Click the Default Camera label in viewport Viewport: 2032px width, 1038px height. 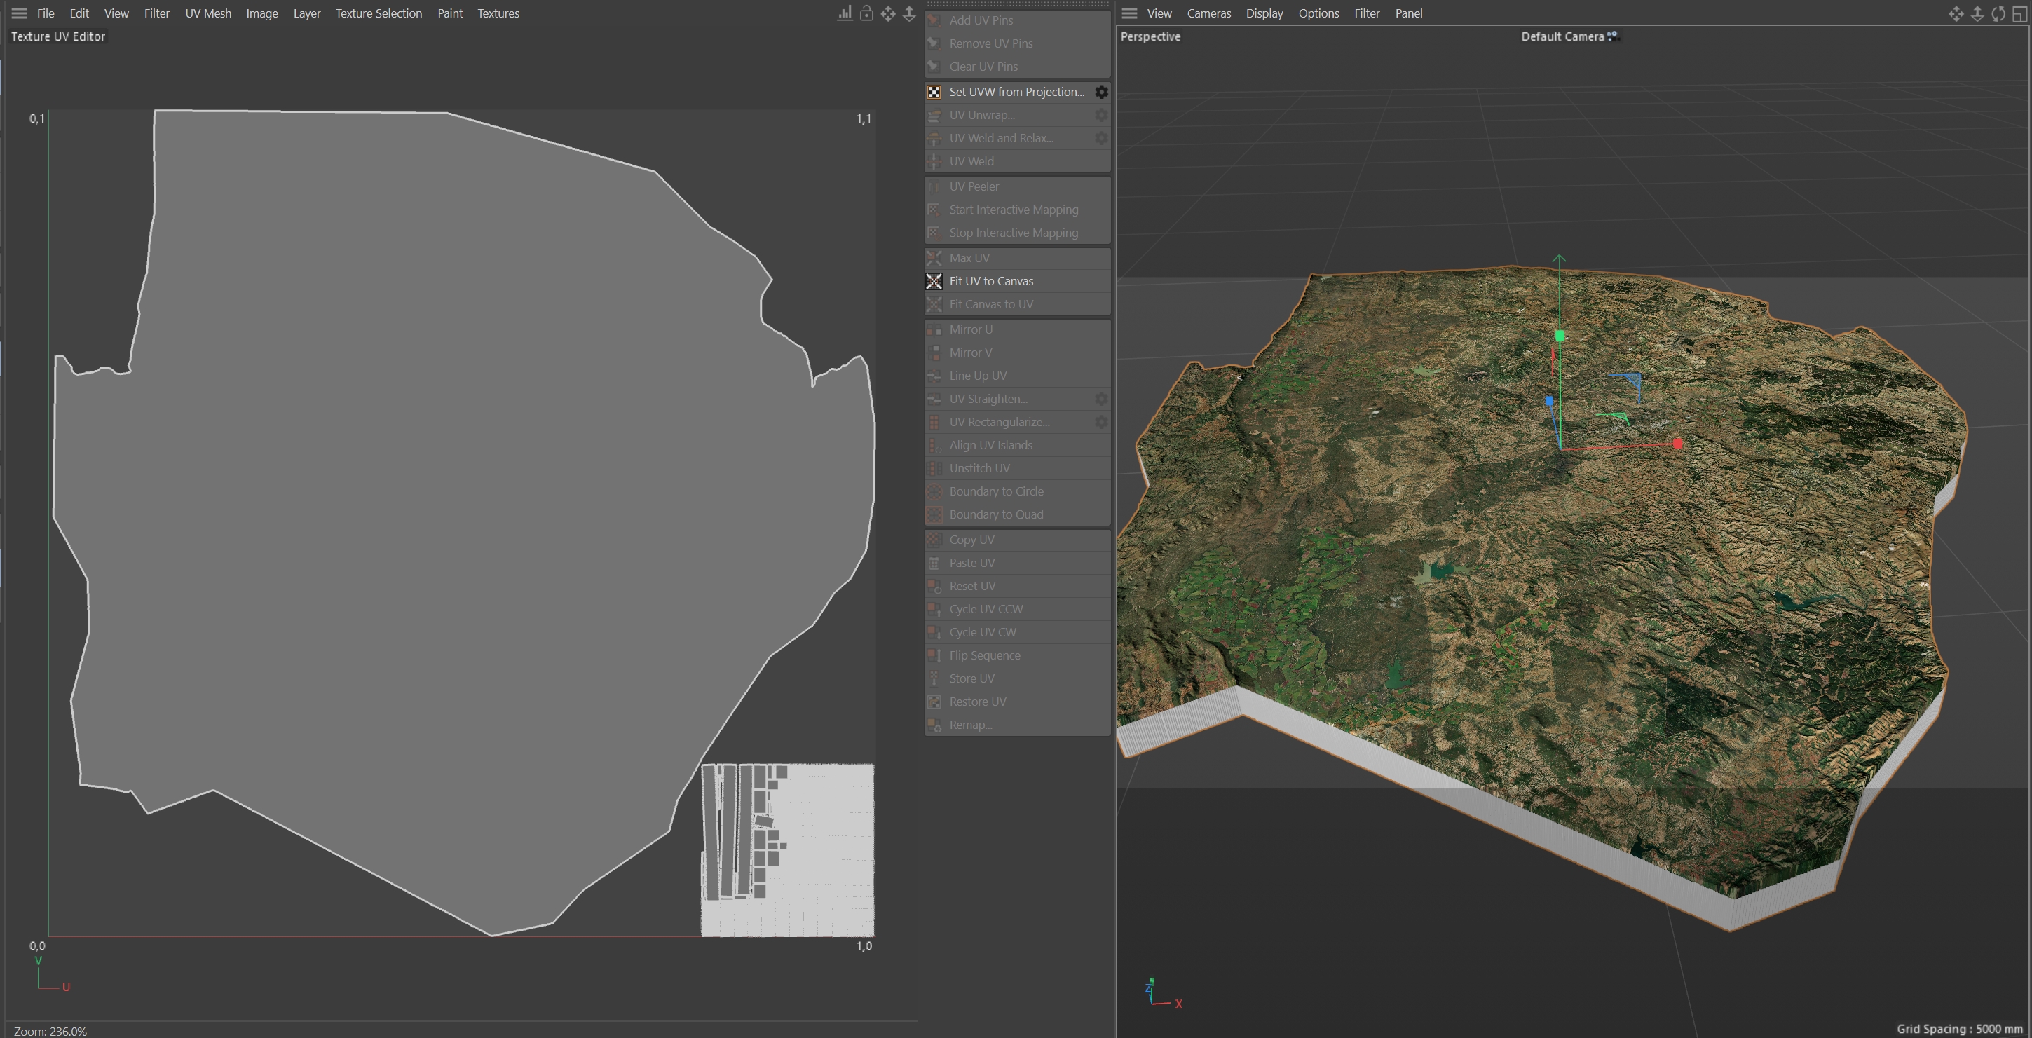pos(1562,36)
